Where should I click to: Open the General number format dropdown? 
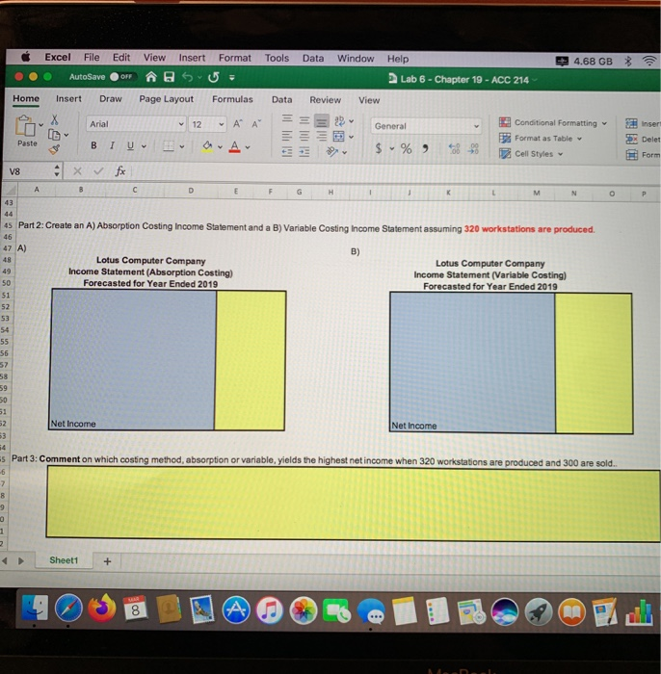click(477, 126)
